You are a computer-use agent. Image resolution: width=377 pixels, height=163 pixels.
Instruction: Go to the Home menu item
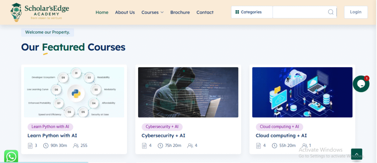point(102,12)
